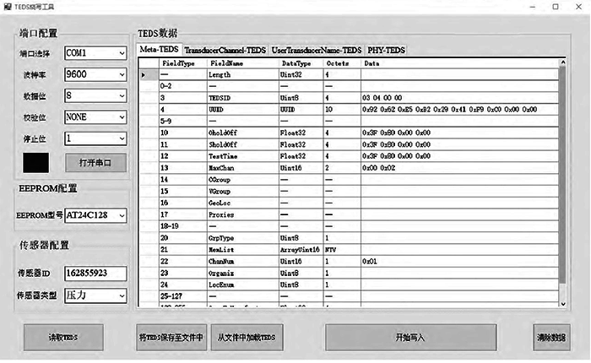The width and height of the screenshot is (591, 363).
Task: Switch to the TransducerChannel-TEDS tab
Action: coord(224,51)
